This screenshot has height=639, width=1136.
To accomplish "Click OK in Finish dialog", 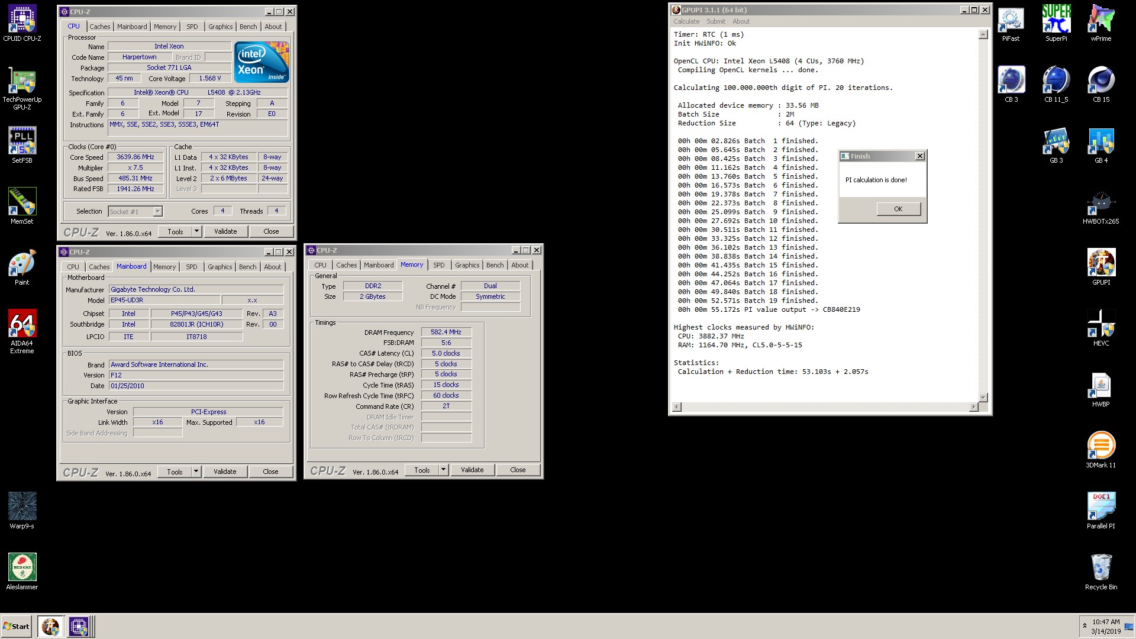I will [898, 209].
